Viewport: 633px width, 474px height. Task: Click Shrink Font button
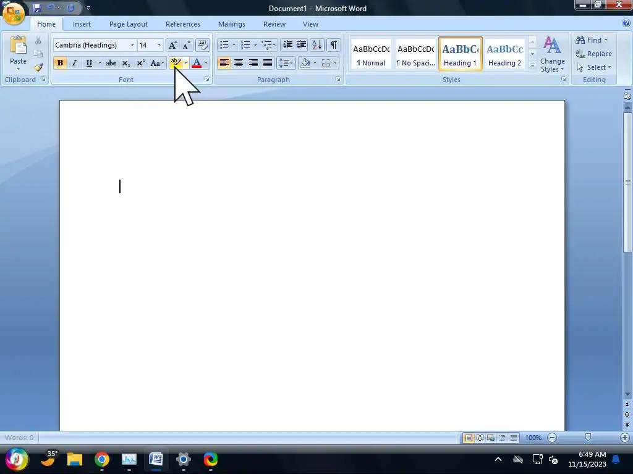pos(186,44)
